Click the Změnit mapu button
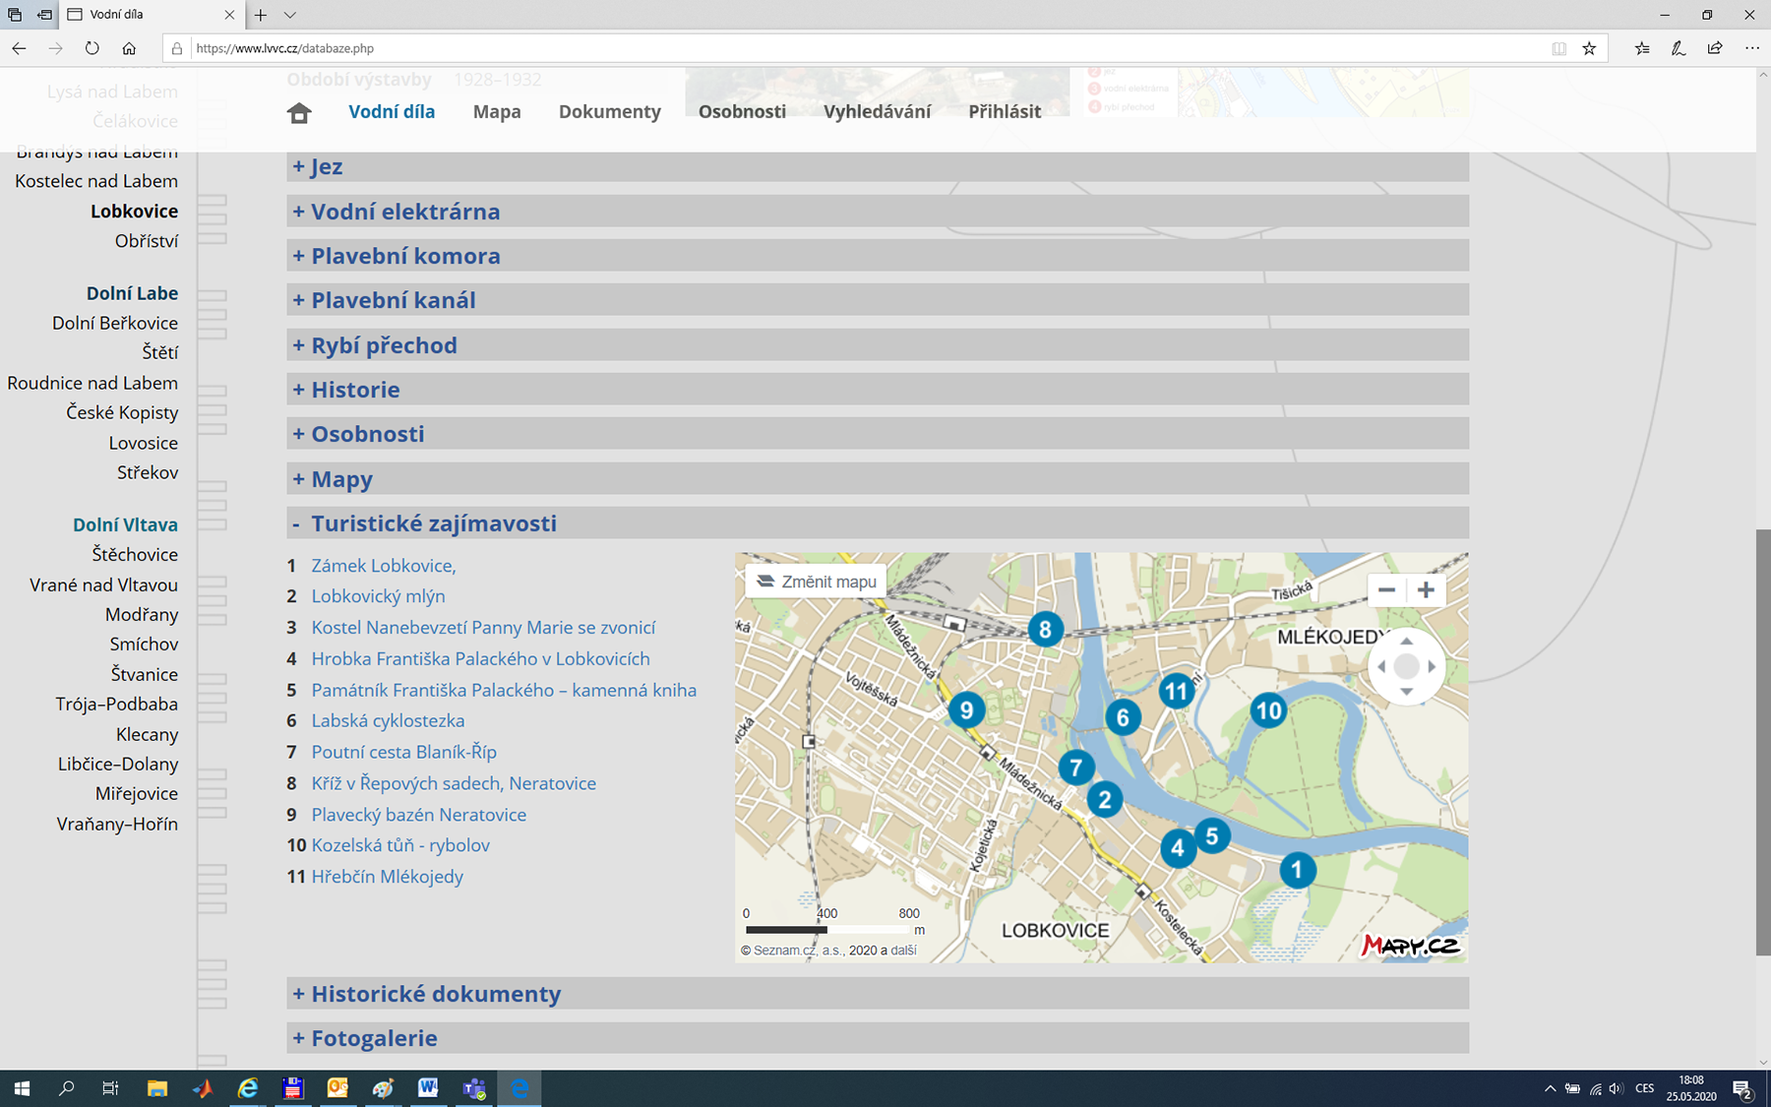Viewport: 1771px width, 1107px height. [x=816, y=582]
